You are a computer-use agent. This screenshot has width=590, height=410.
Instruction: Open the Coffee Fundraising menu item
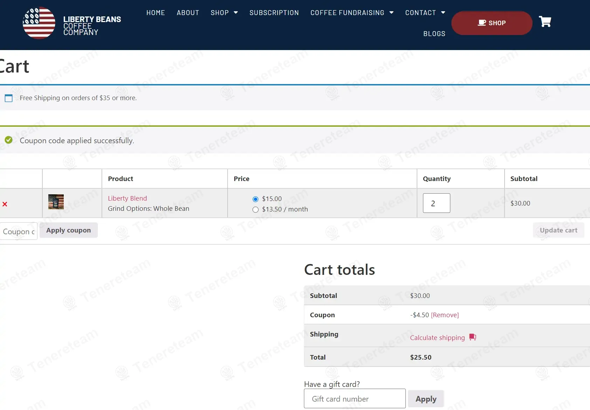pos(347,13)
